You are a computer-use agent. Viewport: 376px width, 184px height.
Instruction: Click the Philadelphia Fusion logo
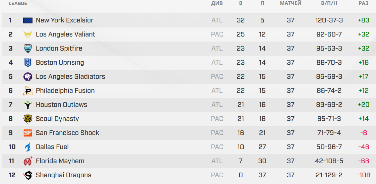[27, 91]
